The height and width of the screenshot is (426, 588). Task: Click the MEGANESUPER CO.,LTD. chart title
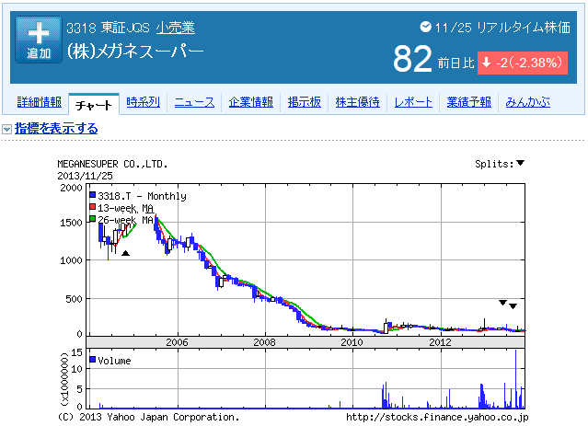coord(112,164)
